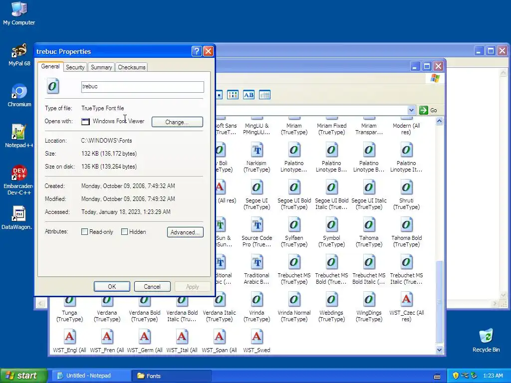Screen dimensions: 511x383
Task: Select Tahoma (TrueType) font icon
Action: (x=369, y=232)
